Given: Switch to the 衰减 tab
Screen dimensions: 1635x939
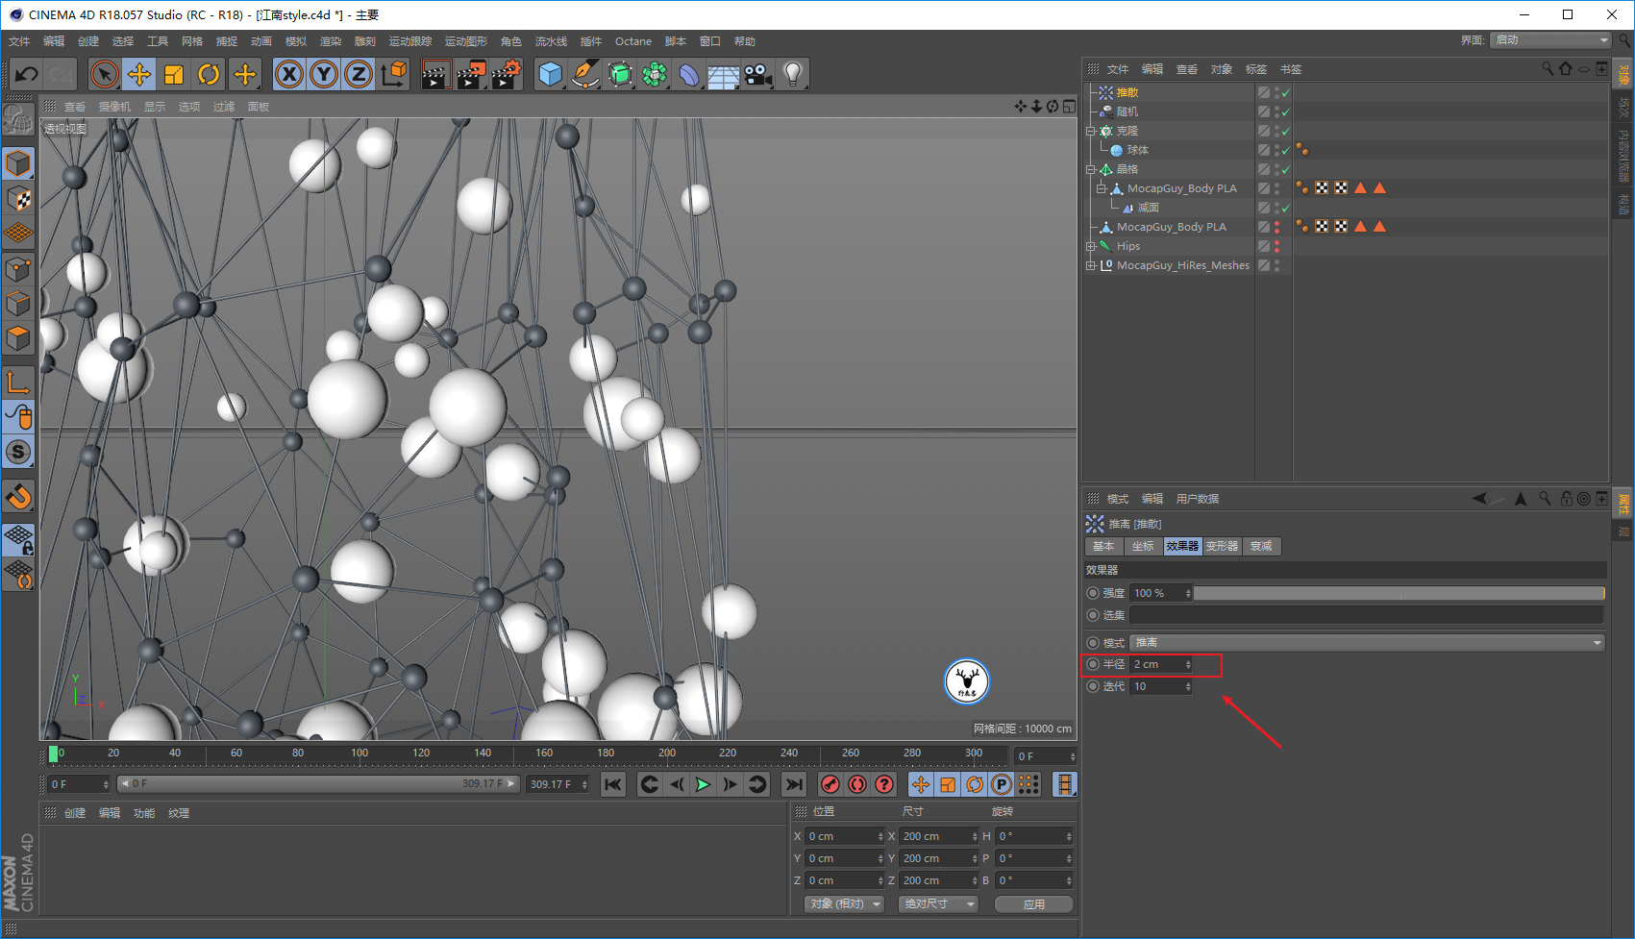Looking at the screenshot, I should click(1261, 546).
